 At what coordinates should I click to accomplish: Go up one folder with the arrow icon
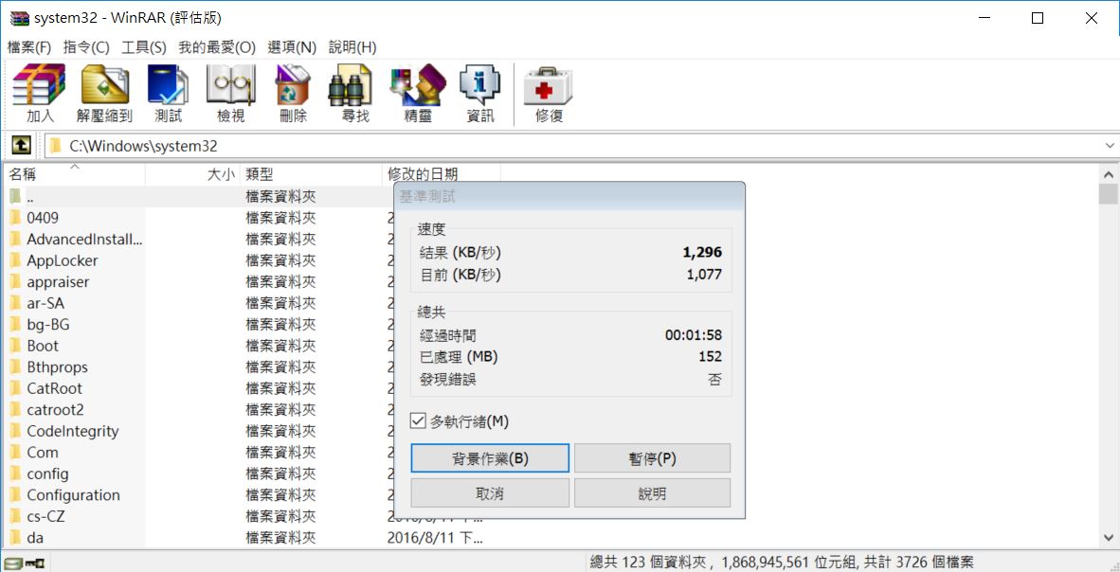pyautogui.click(x=22, y=146)
